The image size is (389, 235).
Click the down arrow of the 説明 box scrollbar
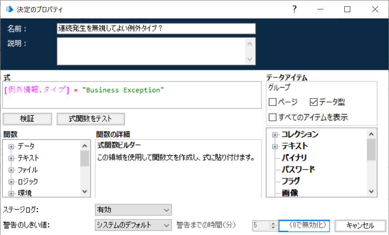tap(250, 59)
